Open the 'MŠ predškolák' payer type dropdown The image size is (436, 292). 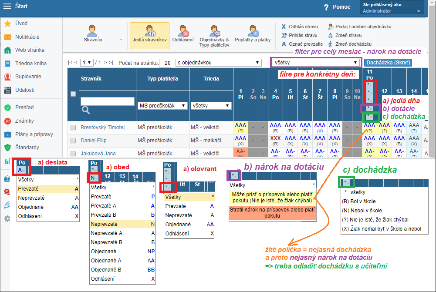click(x=162, y=106)
